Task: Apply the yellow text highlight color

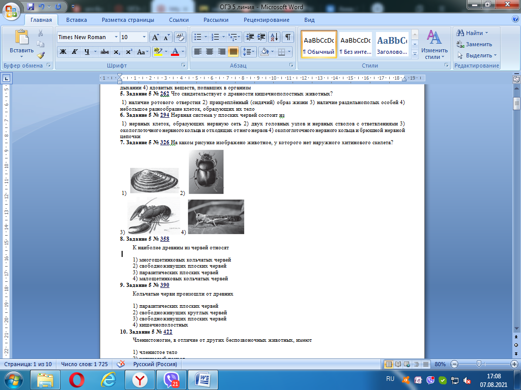Action: click(157, 52)
